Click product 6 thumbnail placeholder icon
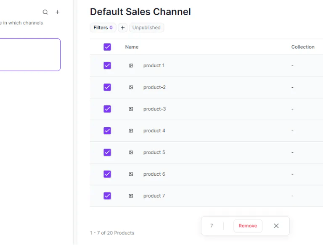Viewport: 323px width, 245px height. 131,174
